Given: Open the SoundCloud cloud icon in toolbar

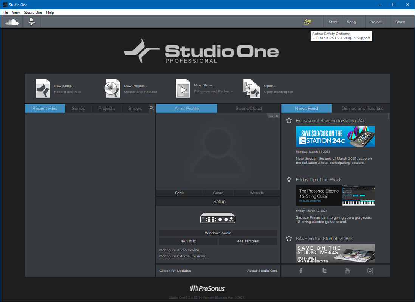Looking at the screenshot, I should pos(12,22).
